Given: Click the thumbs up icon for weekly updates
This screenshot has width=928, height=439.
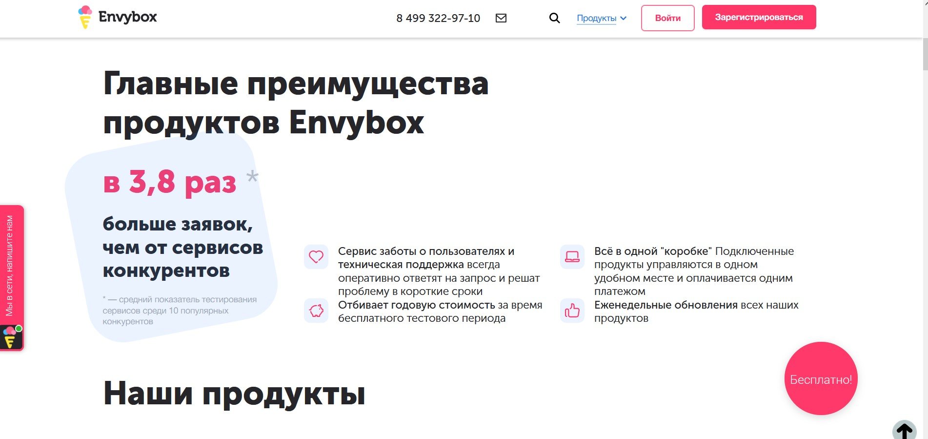Looking at the screenshot, I should click(572, 311).
